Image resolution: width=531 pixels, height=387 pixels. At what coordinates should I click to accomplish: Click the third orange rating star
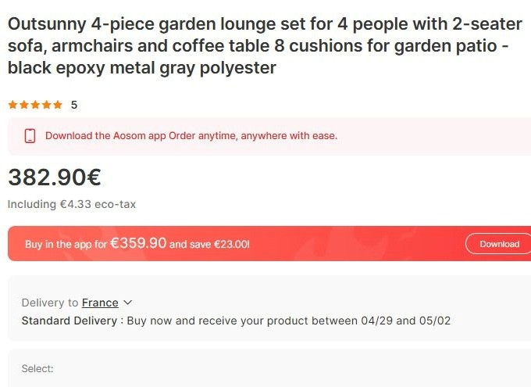pos(35,105)
